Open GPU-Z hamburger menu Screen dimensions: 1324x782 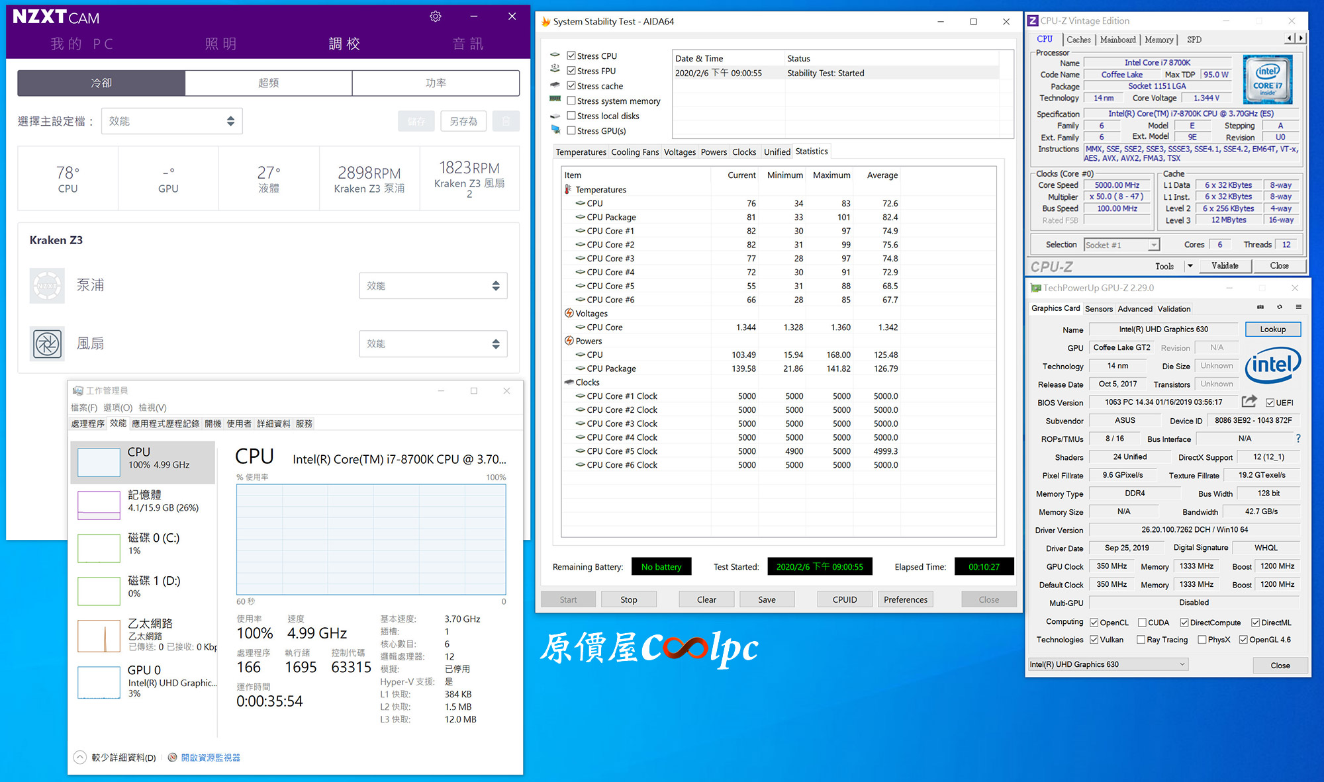(1298, 307)
